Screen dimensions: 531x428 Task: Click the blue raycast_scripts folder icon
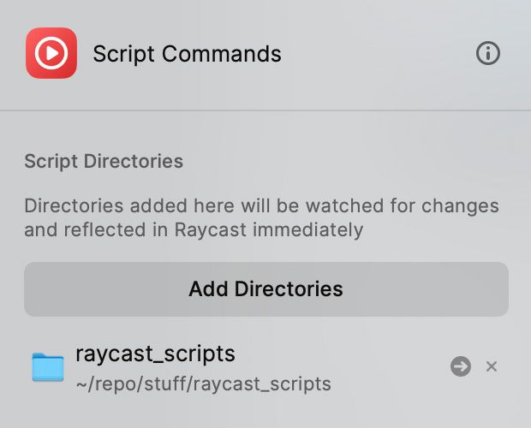click(x=48, y=366)
